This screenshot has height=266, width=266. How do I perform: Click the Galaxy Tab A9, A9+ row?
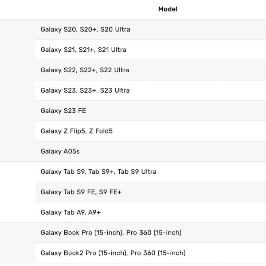click(x=70, y=212)
